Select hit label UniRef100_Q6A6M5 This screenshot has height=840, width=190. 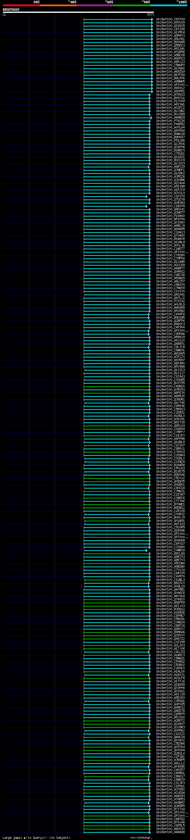(170, 229)
